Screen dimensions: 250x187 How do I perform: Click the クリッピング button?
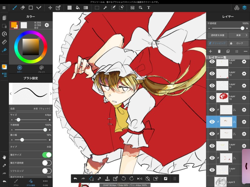click(217, 43)
